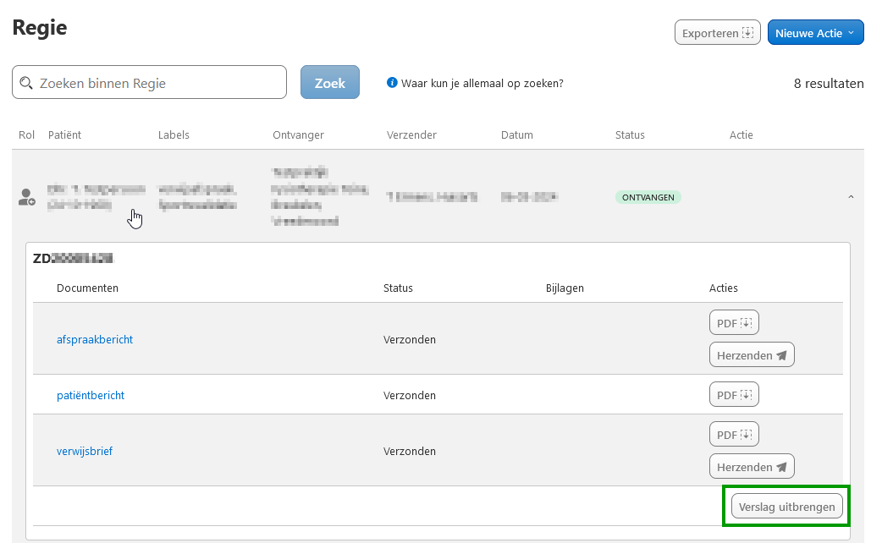Resend the afspraakbericht document

pyautogui.click(x=752, y=355)
